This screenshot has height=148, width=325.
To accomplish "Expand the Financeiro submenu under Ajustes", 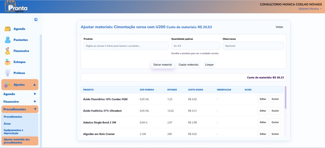I will (20, 102).
